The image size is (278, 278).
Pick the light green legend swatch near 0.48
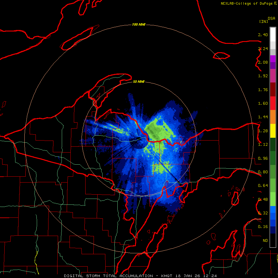click(273, 199)
